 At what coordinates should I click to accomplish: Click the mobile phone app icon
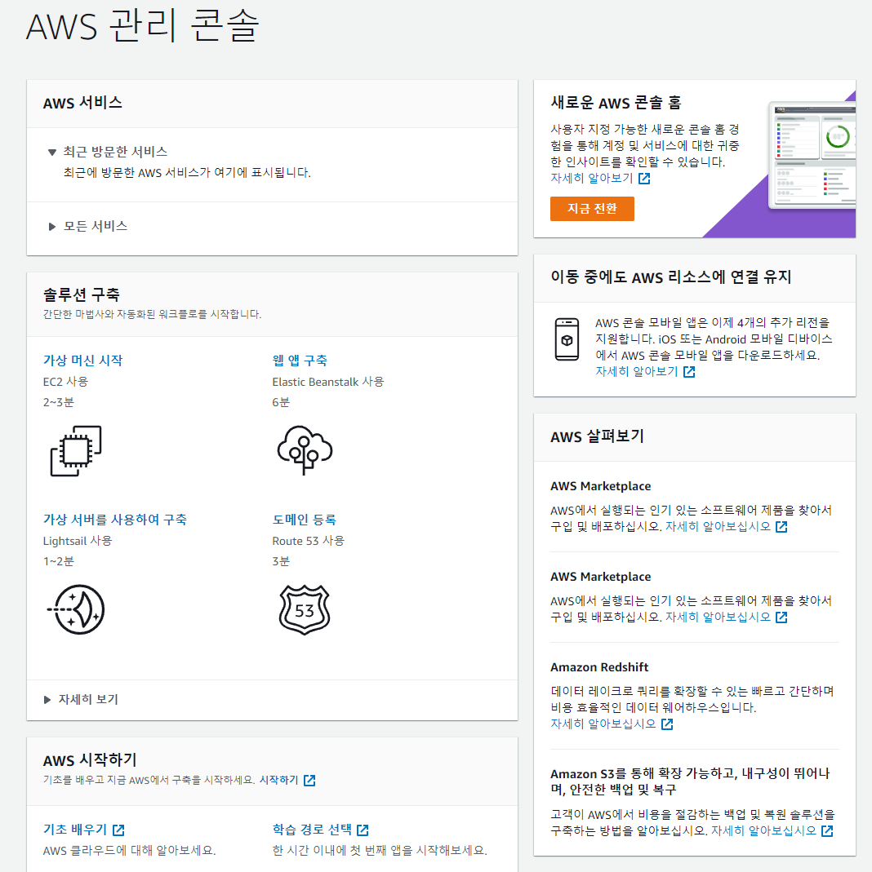click(567, 339)
